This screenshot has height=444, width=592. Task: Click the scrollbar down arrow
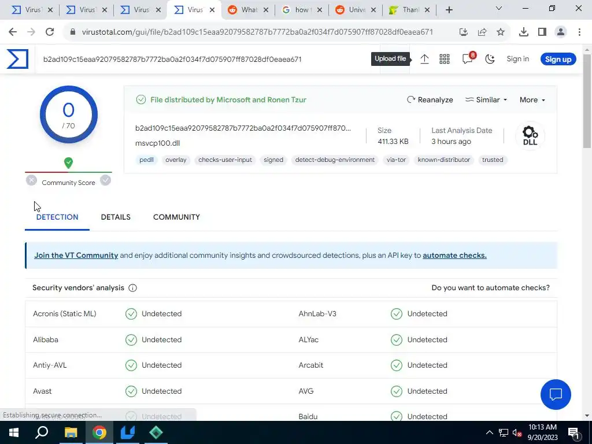point(587,416)
